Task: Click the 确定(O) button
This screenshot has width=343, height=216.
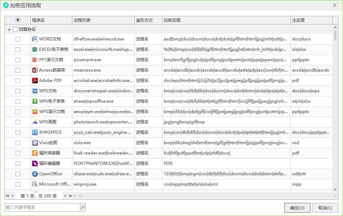Action: pyautogui.click(x=297, y=208)
